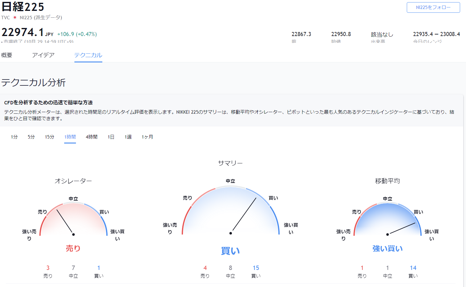466x287 pixels.
Task: Select the 1時間 timeframe
Action: point(70,137)
